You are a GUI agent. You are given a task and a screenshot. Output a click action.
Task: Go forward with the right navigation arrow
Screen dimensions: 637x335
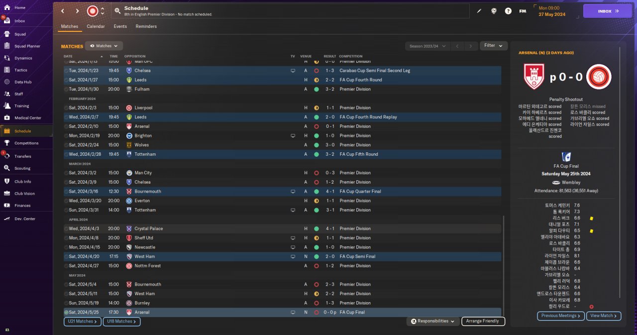click(x=77, y=11)
